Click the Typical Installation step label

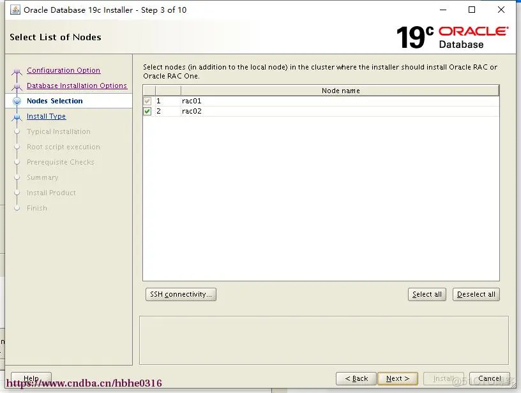[59, 132]
